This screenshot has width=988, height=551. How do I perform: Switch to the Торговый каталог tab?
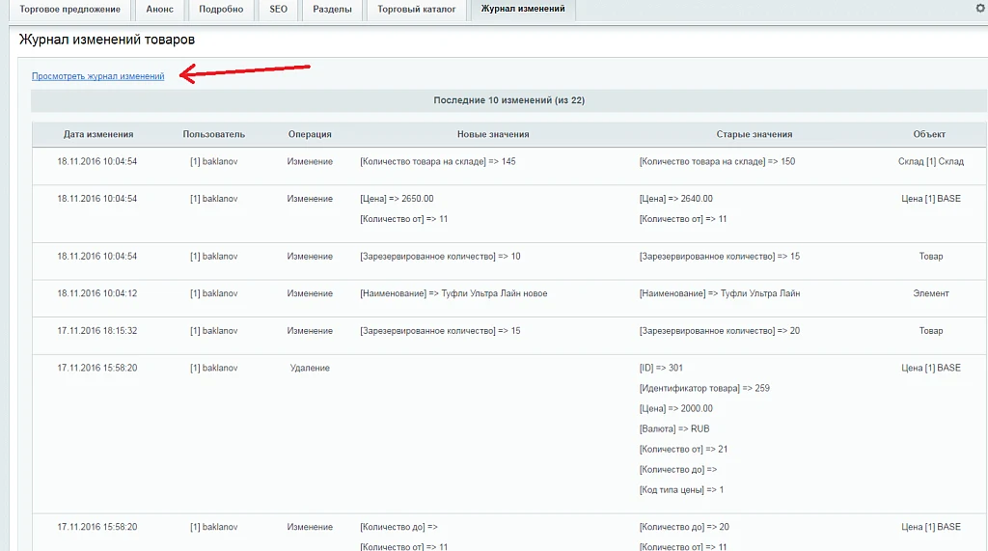tap(417, 10)
